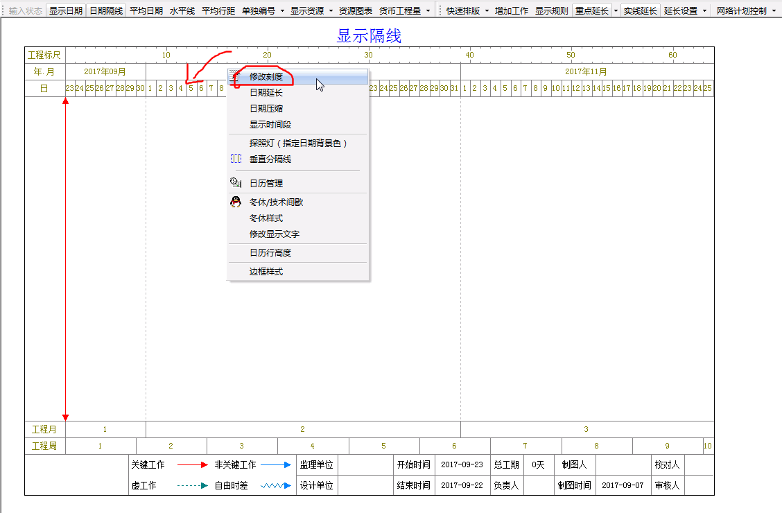This screenshot has height=513, width=782.
Task: Choose 边框样式 from the context menu
Action: 266,271
